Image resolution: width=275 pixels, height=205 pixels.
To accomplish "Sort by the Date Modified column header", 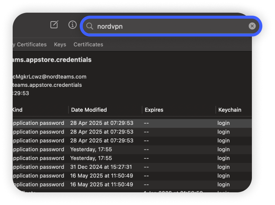I will tap(89, 110).
